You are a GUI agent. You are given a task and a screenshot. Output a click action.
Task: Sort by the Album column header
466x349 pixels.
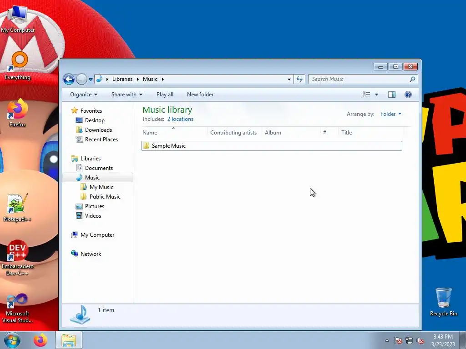pyautogui.click(x=291, y=132)
